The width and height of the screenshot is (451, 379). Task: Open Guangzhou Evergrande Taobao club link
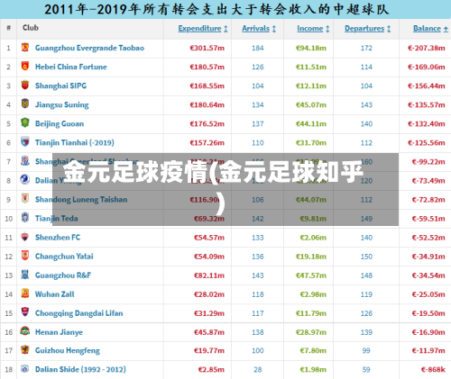89,48
